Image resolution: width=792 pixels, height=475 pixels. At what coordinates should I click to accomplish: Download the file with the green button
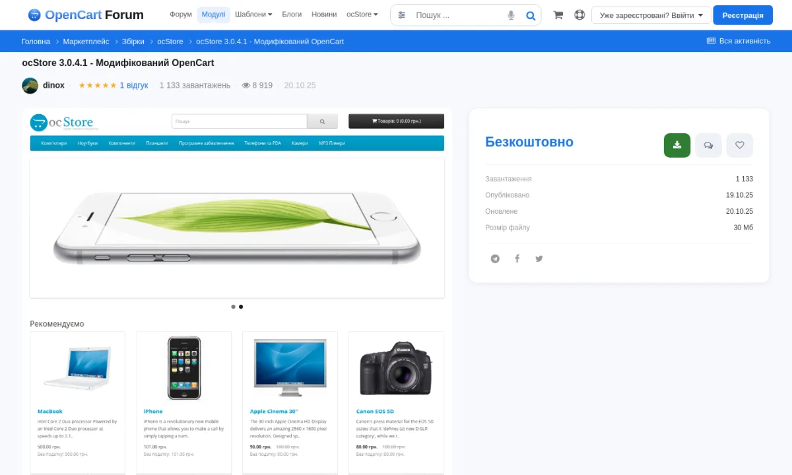coord(677,145)
